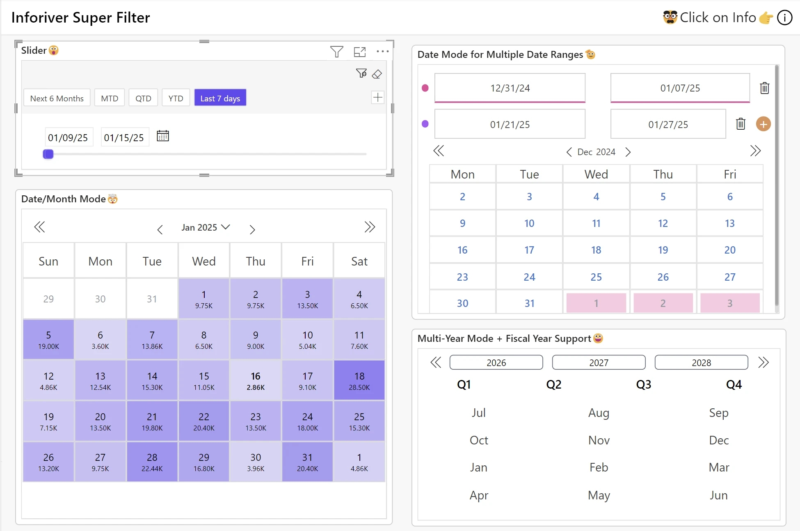Jump back a year in Jan 2025 calendar
This screenshot has height=531, width=800.
[x=39, y=227]
